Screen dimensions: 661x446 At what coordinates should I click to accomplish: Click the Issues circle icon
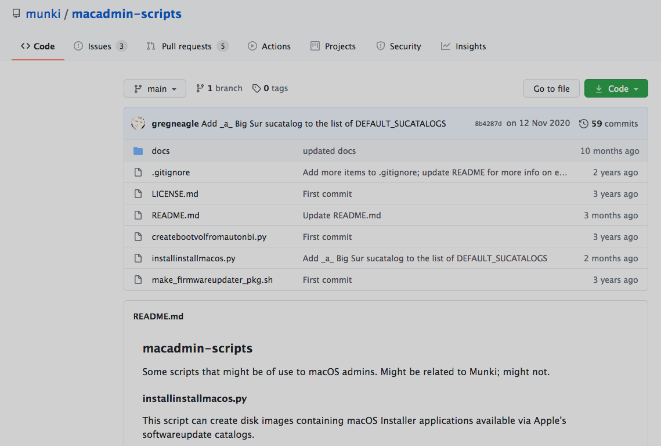click(x=78, y=46)
